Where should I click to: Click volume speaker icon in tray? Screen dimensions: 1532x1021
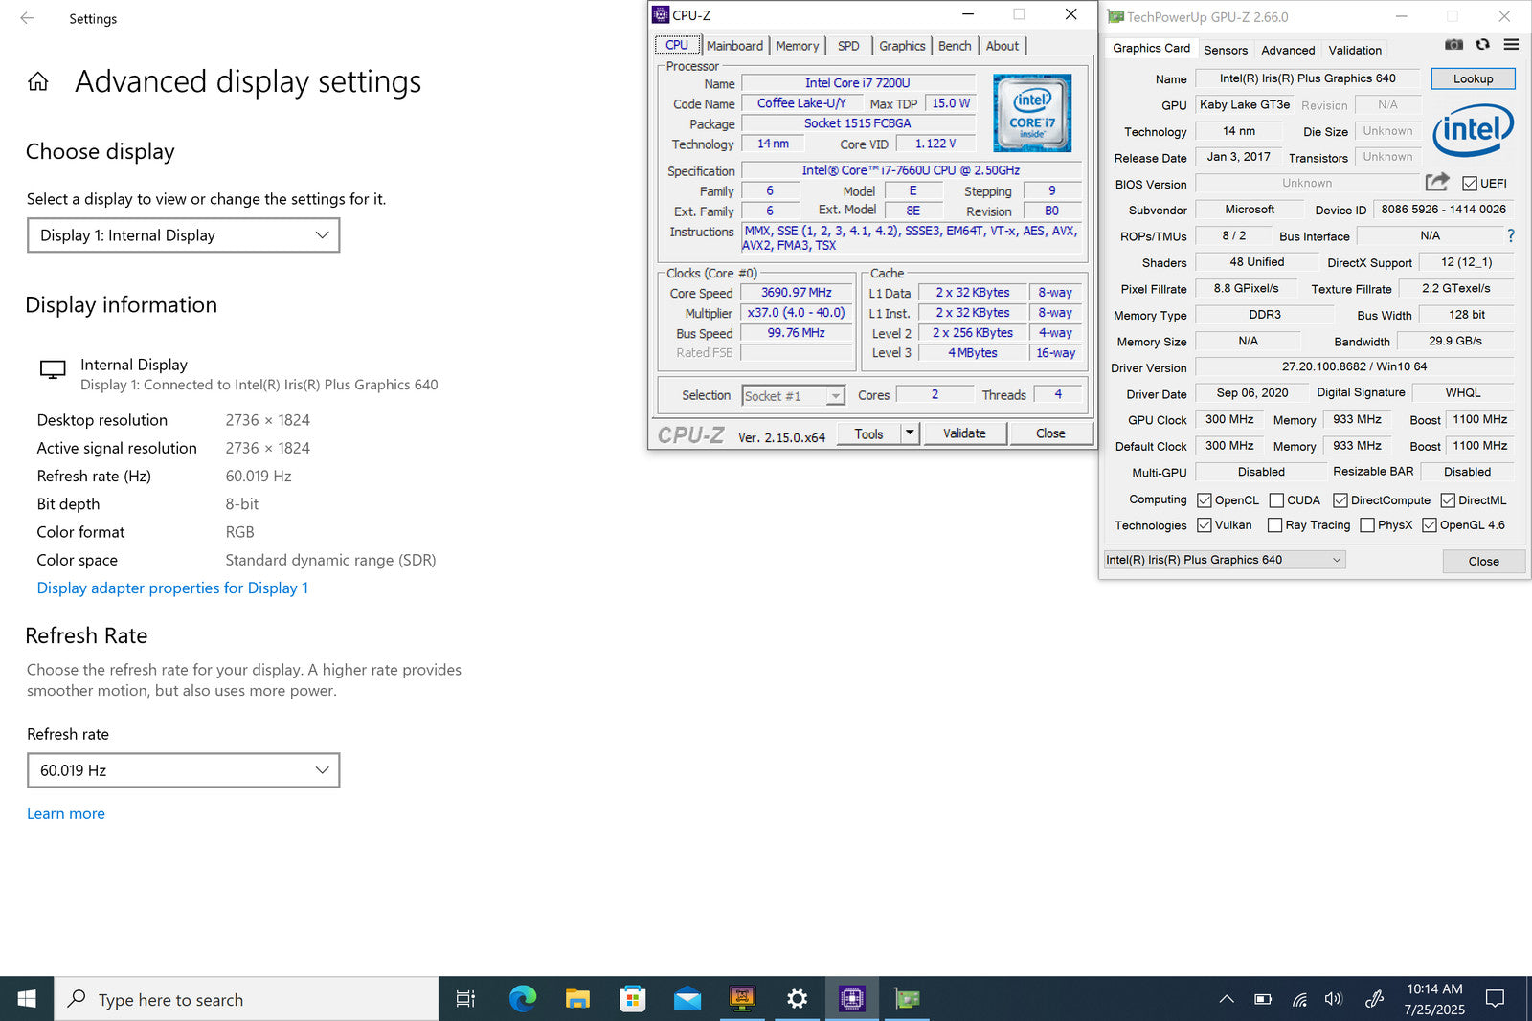coord(1334,999)
